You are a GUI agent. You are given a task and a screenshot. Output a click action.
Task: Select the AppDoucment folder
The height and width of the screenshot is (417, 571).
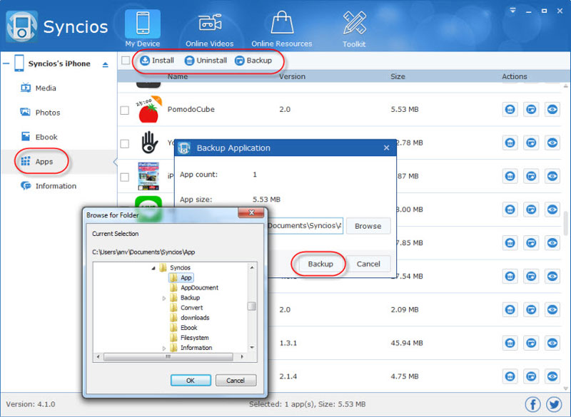(x=194, y=287)
